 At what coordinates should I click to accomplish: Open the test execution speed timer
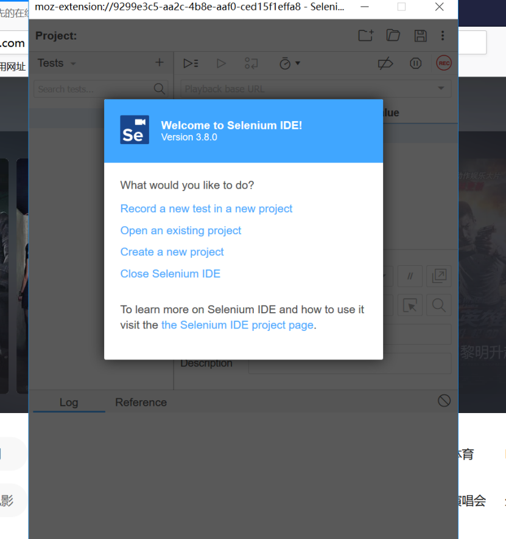(x=289, y=63)
